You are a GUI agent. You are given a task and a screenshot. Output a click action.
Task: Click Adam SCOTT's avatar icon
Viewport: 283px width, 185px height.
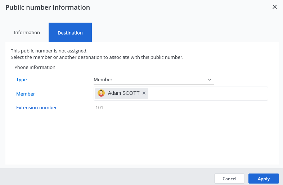(x=101, y=93)
